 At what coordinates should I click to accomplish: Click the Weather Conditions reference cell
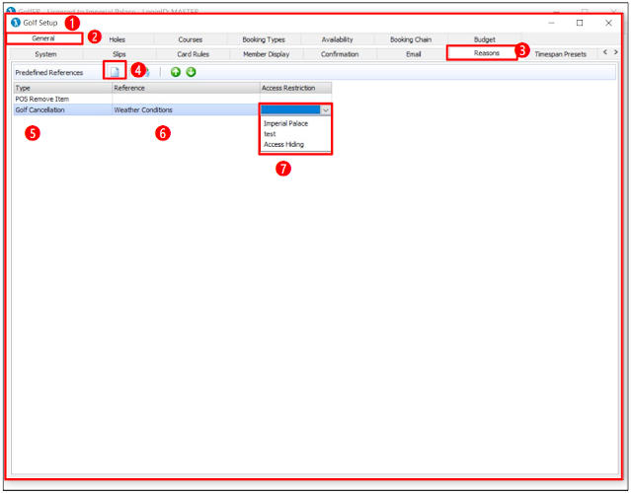[186, 109]
